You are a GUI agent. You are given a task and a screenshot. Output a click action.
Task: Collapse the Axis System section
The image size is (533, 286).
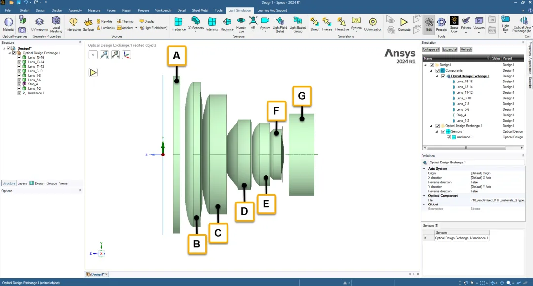point(424,168)
